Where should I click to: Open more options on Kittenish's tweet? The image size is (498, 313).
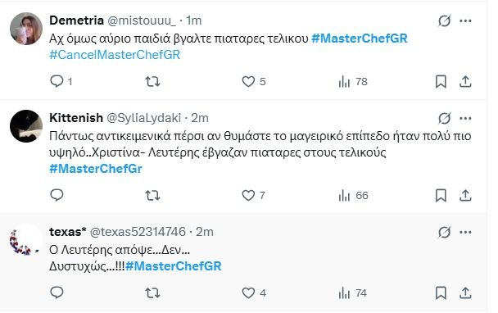click(465, 118)
